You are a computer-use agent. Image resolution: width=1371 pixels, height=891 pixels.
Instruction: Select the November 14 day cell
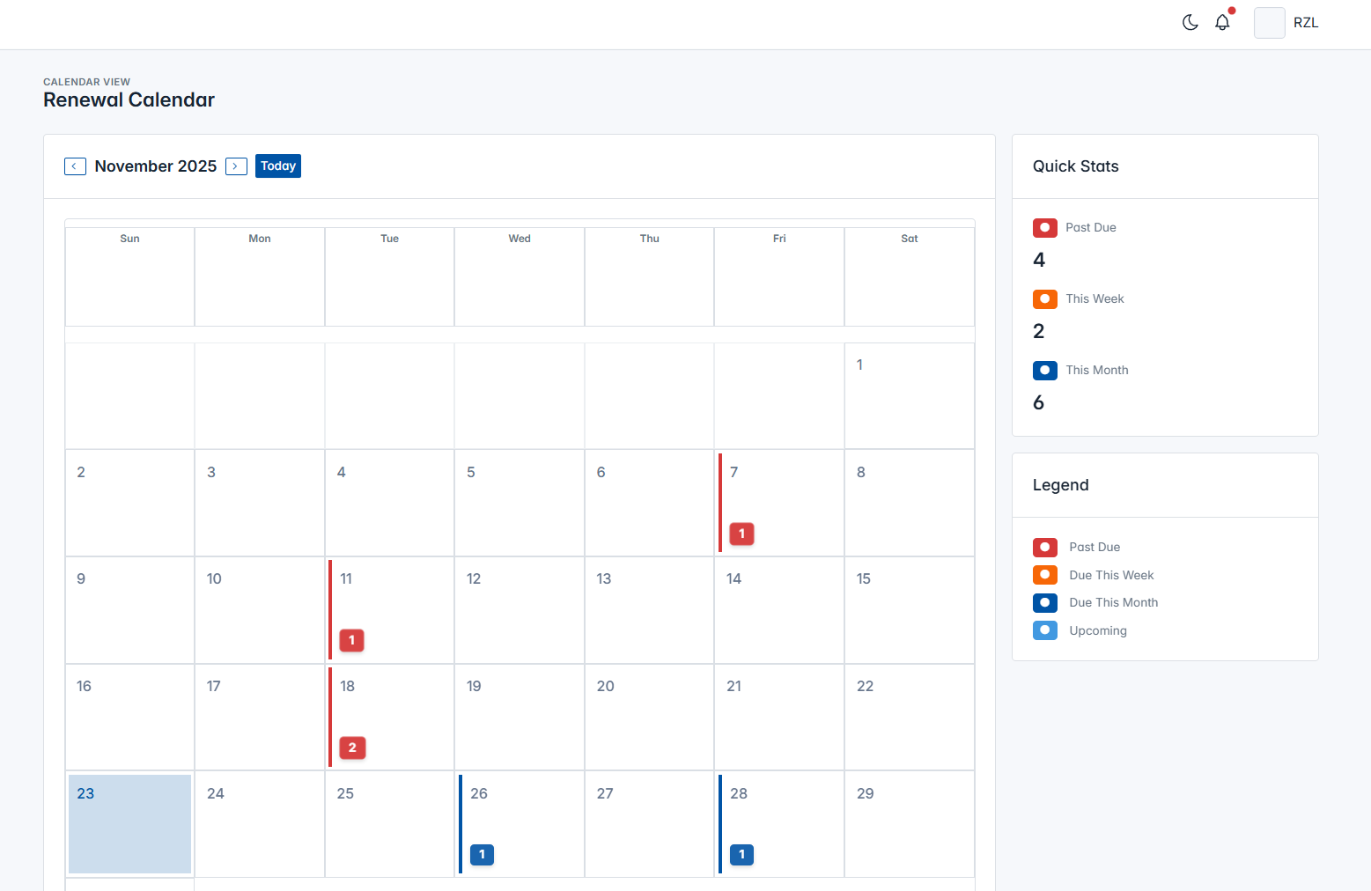(x=778, y=609)
